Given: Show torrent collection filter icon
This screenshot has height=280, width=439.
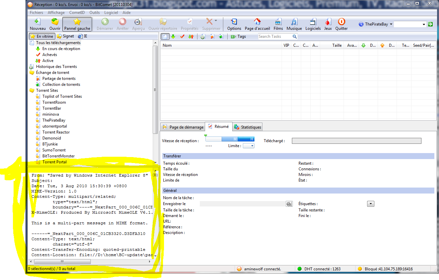Looking at the screenshot, I should point(221,36).
